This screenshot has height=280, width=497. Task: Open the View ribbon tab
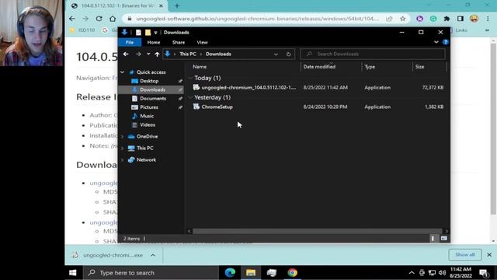[x=202, y=42]
